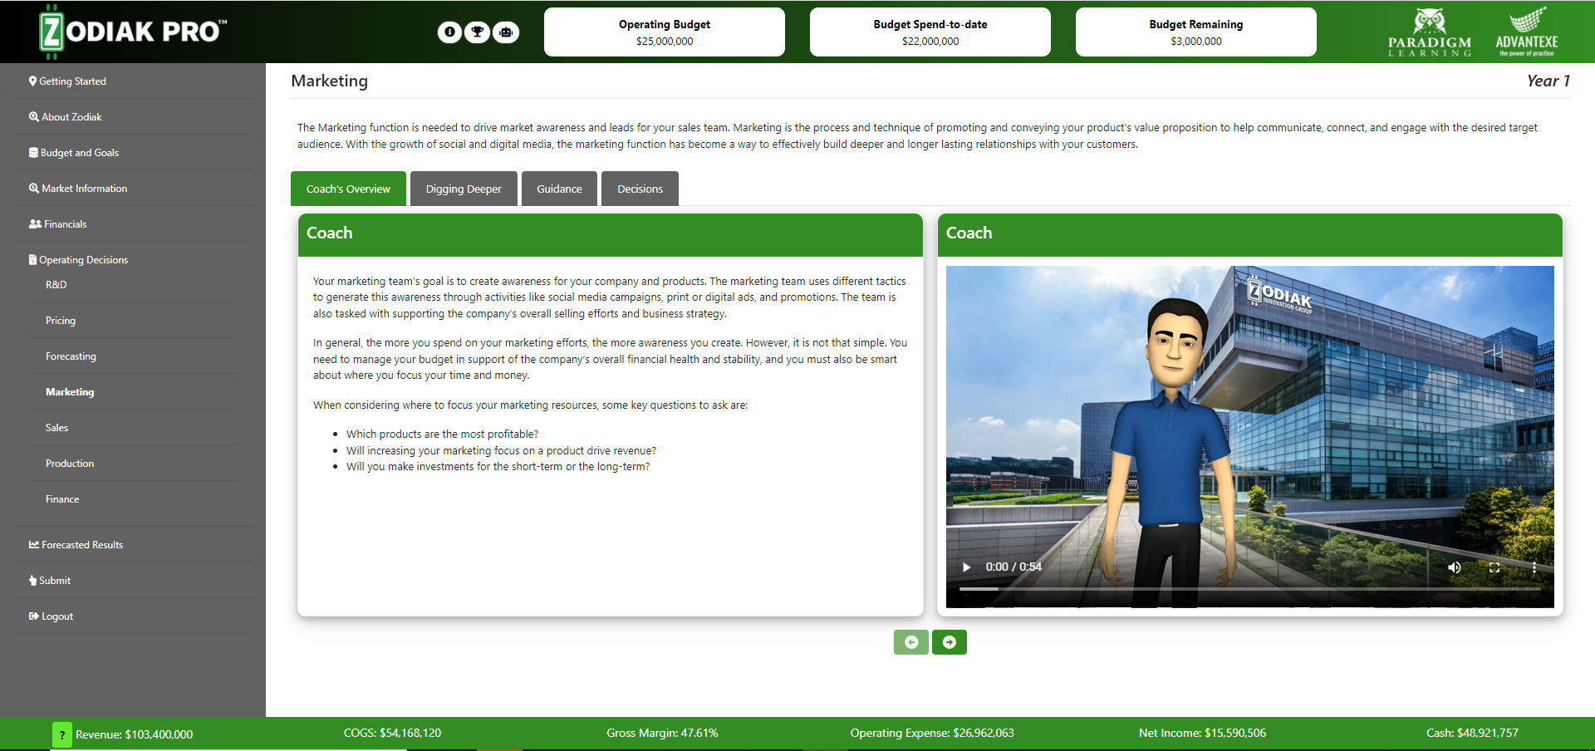Click Submit in the sidebar
This screenshot has width=1595, height=751.
point(55,581)
